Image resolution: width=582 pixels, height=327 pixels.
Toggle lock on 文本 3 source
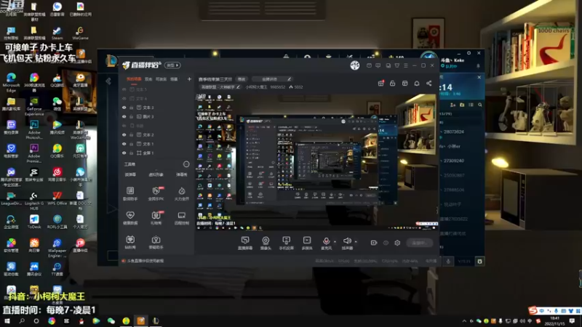pos(132,108)
